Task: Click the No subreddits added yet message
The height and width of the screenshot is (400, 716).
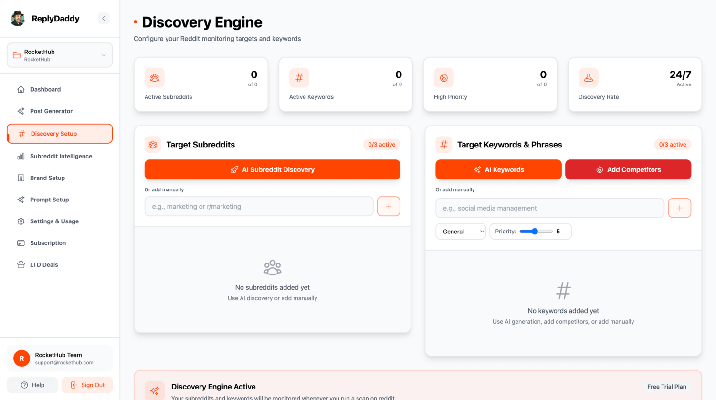Action: tap(273, 287)
